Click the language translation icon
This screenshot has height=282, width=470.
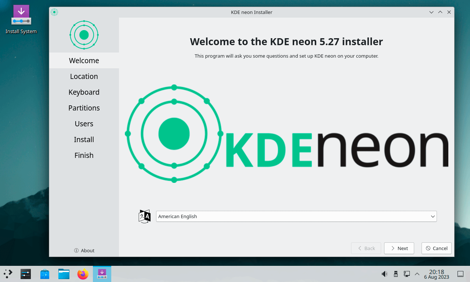[144, 217]
